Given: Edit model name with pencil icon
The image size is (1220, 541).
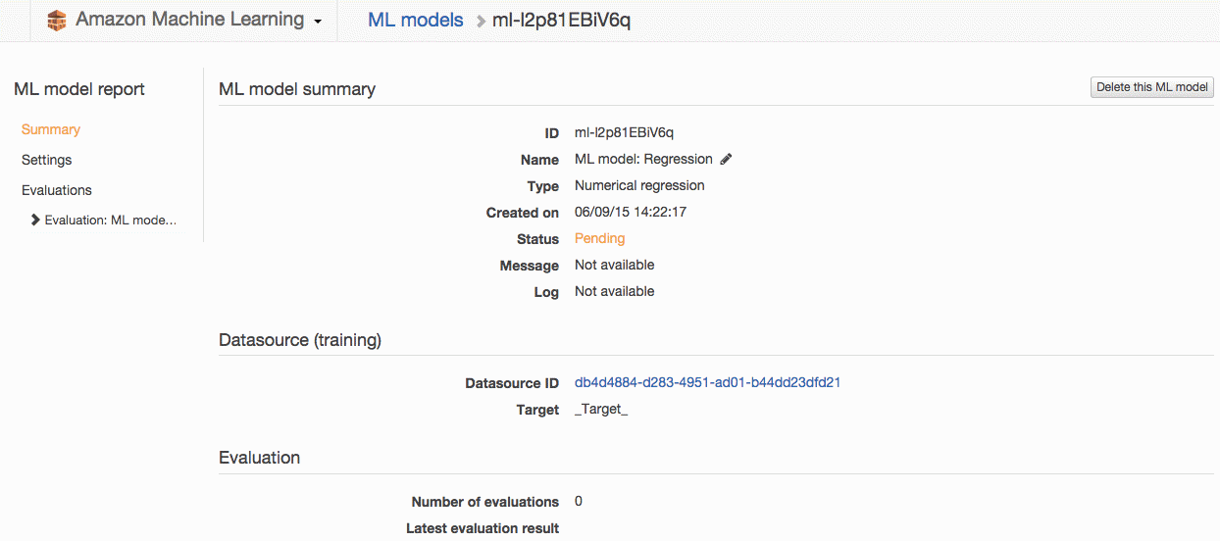Looking at the screenshot, I should (x=726, y=159).
